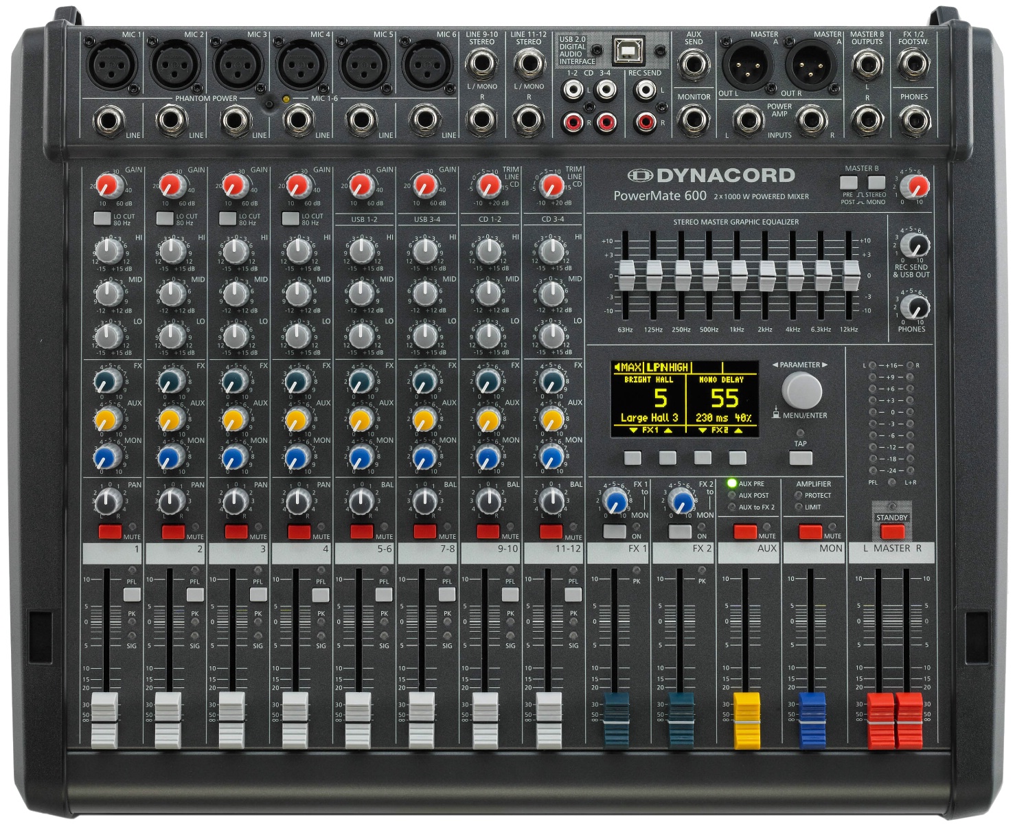Toggle the channel 4 MUTE button
Screen dimensions: 1015x824
tap(299, 531)
